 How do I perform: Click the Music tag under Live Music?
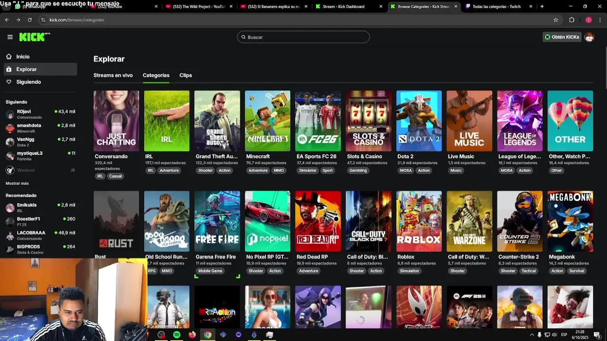coord(456,170)
